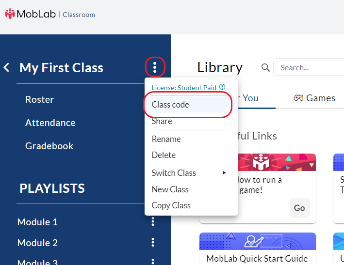Open the Gradebook section

coord(49,146)
